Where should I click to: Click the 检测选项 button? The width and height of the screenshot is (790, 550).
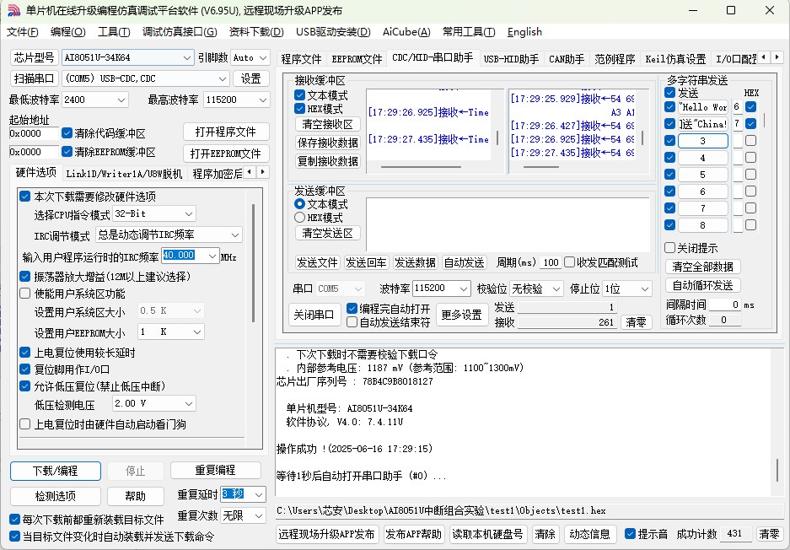click(56, 496)
